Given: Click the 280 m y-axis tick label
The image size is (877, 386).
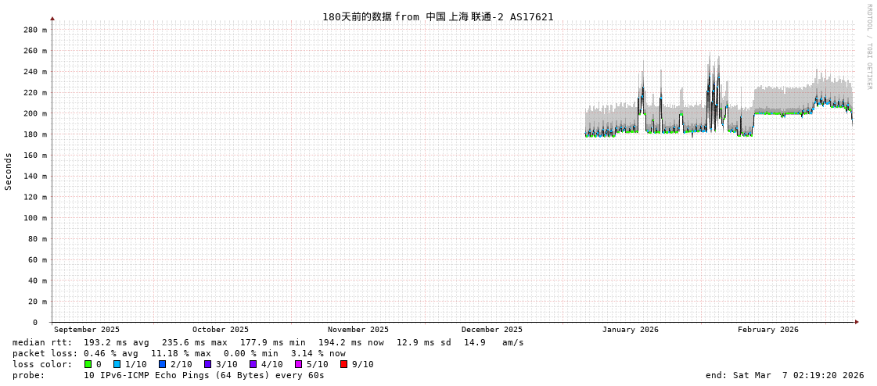Looking at the screenshot, I should click(34, 30).
